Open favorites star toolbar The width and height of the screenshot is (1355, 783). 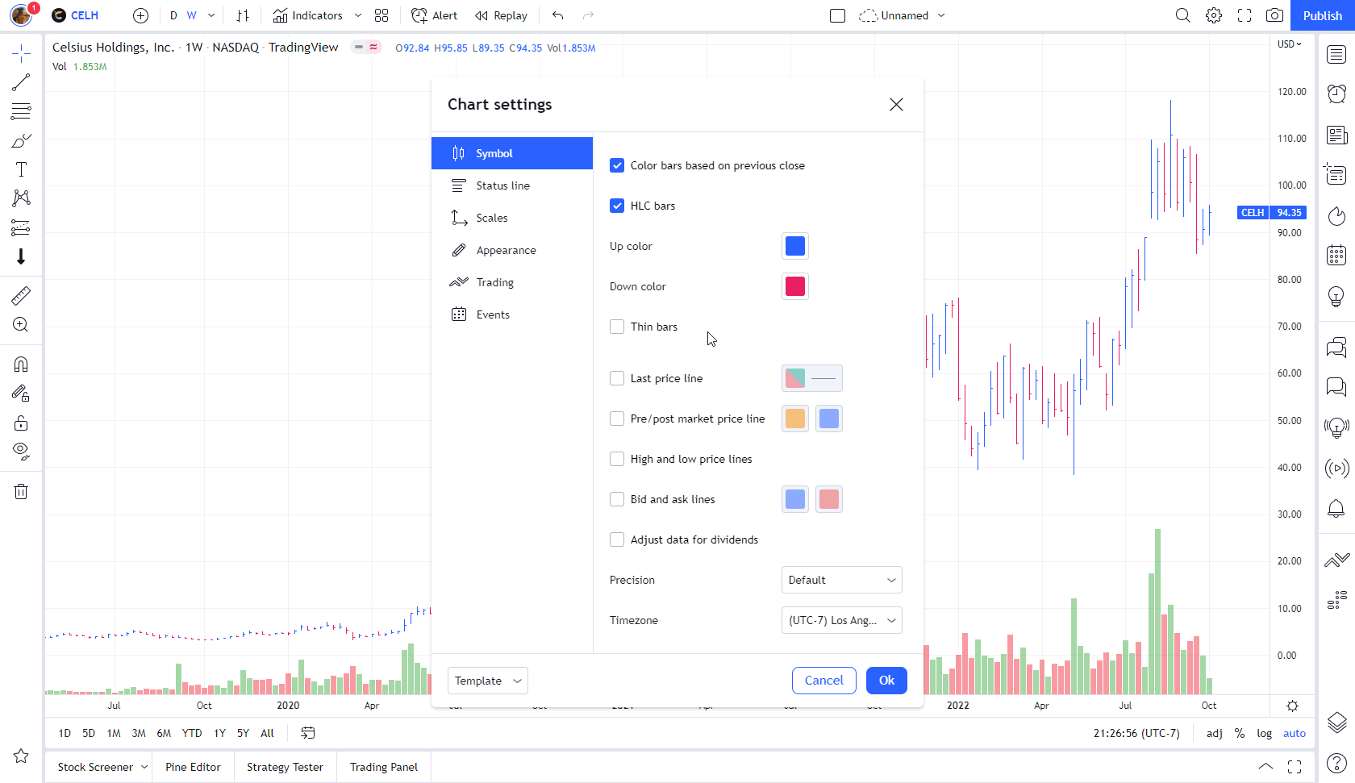21,756
